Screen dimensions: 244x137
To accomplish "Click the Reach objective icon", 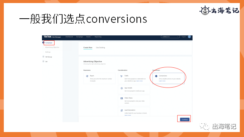I will pyautogui.click(x=87, y=76).
